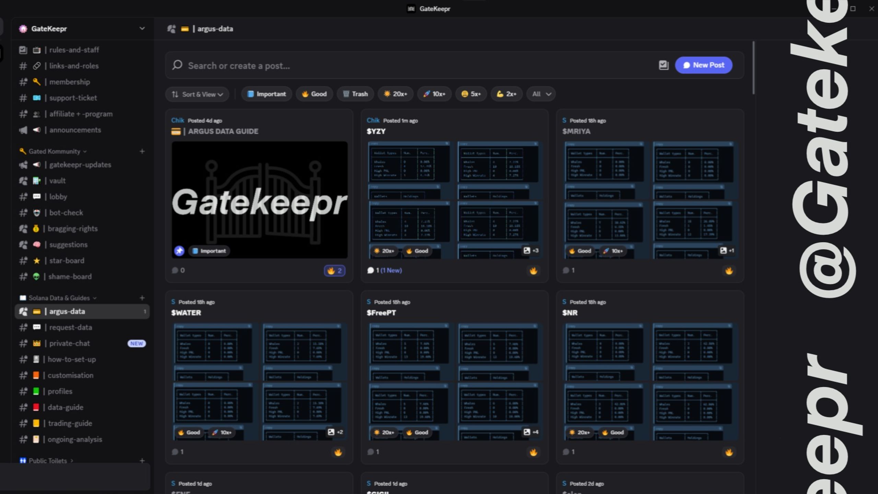878x494 pixels.
Task: Click the post guidelines icon beside New Post
Action: (664, 65)
